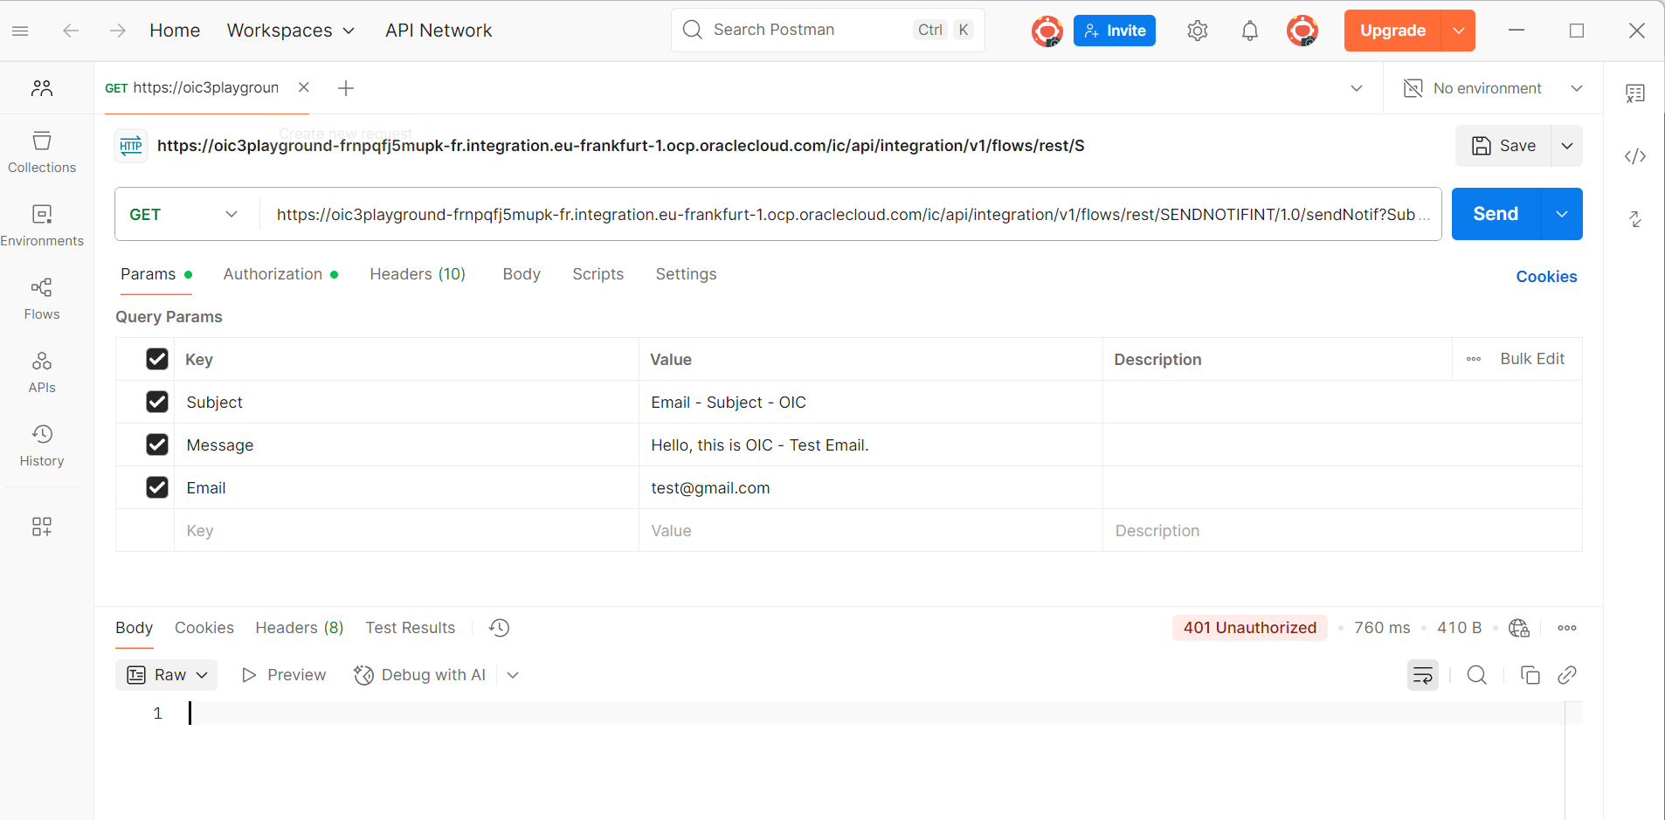The width and height of the screenshot is (1665, 820).
Task: Open the No environment selector
Action: coord(1493,88)
